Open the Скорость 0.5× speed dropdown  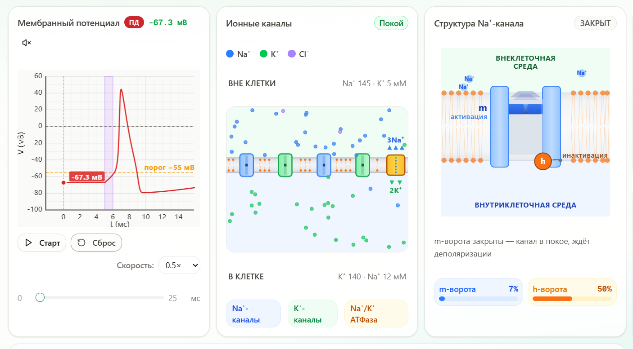pos(180,265)
